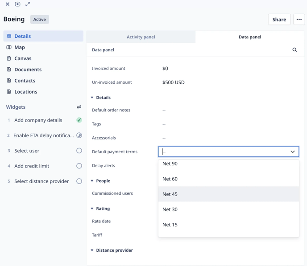The width and height of the screenshot is (307, 266).
Task: Open the Map sidebar item
Action: [x=43, y=47]
